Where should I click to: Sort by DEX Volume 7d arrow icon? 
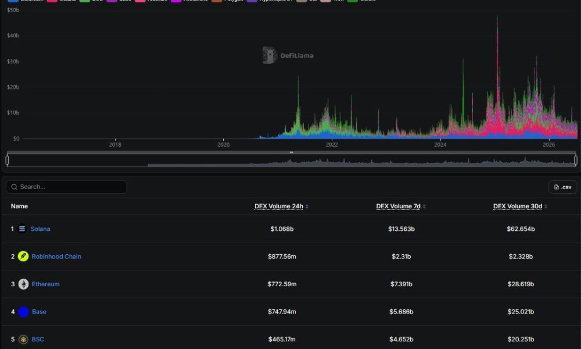(x=424, y=206)
